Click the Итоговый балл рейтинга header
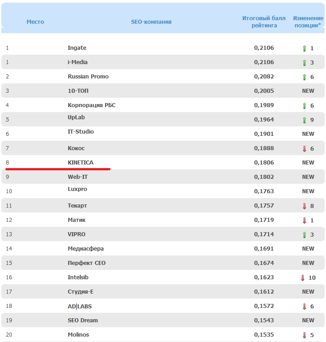 (x=264, y=22)
